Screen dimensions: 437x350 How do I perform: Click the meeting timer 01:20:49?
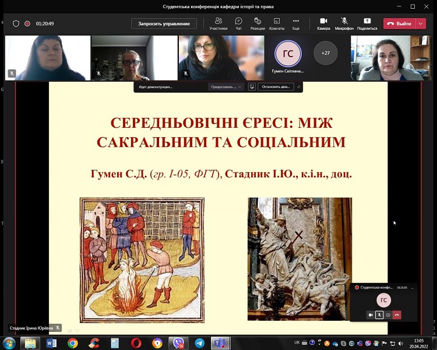(45, 24)
